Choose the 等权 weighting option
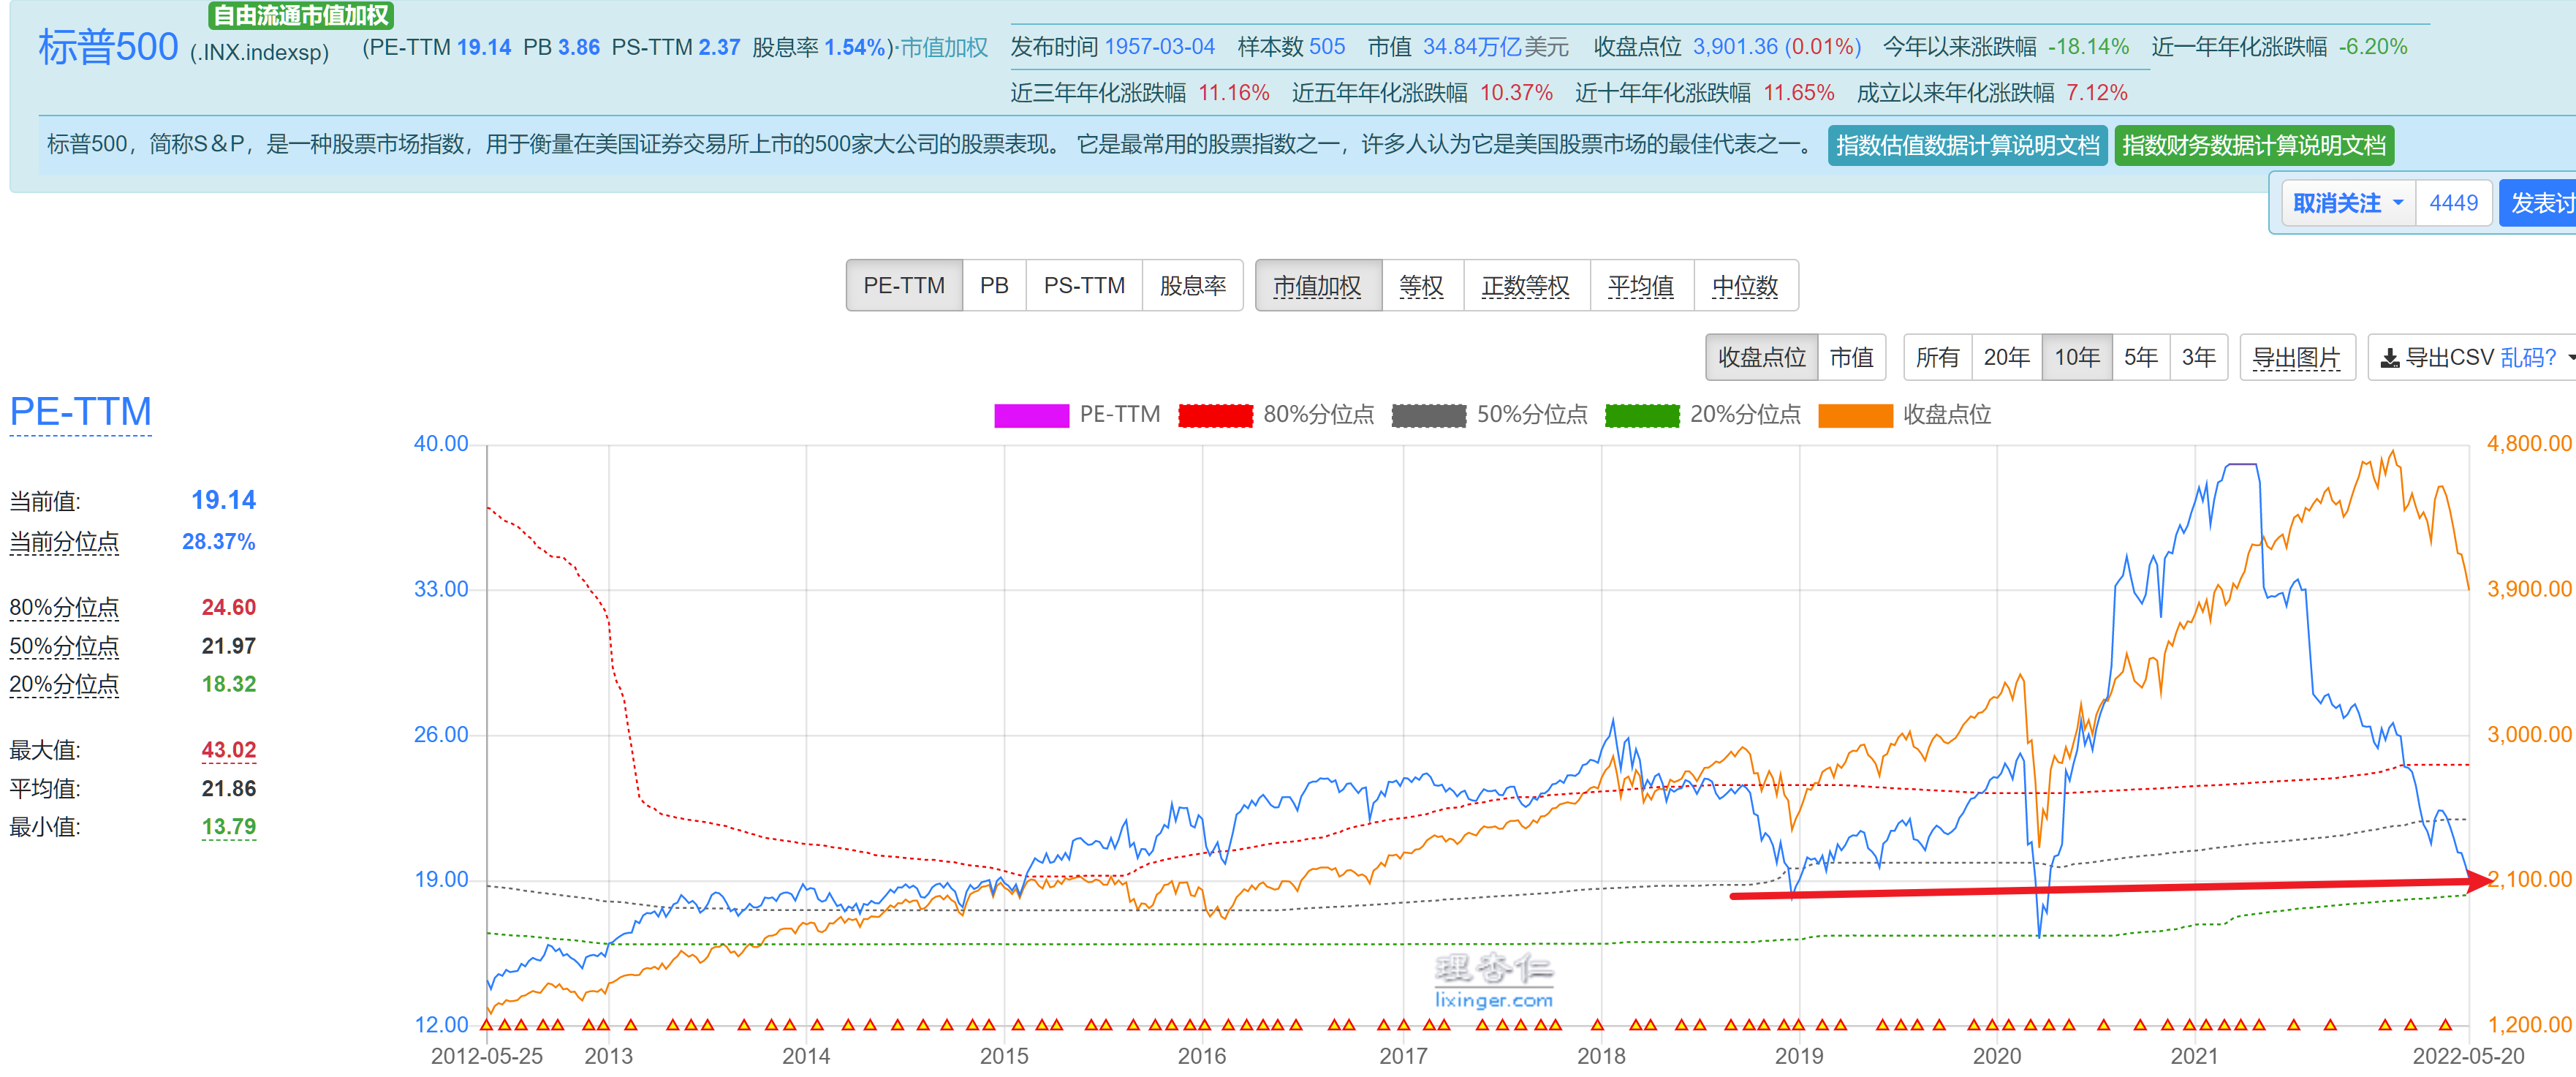Screen dimensions: 2576x1077 pos(1421,286)
